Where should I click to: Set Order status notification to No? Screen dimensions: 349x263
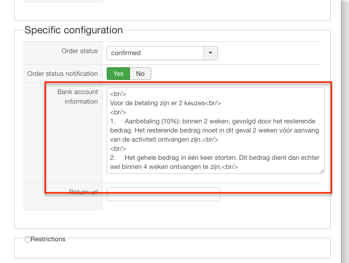tap(140, 74)
